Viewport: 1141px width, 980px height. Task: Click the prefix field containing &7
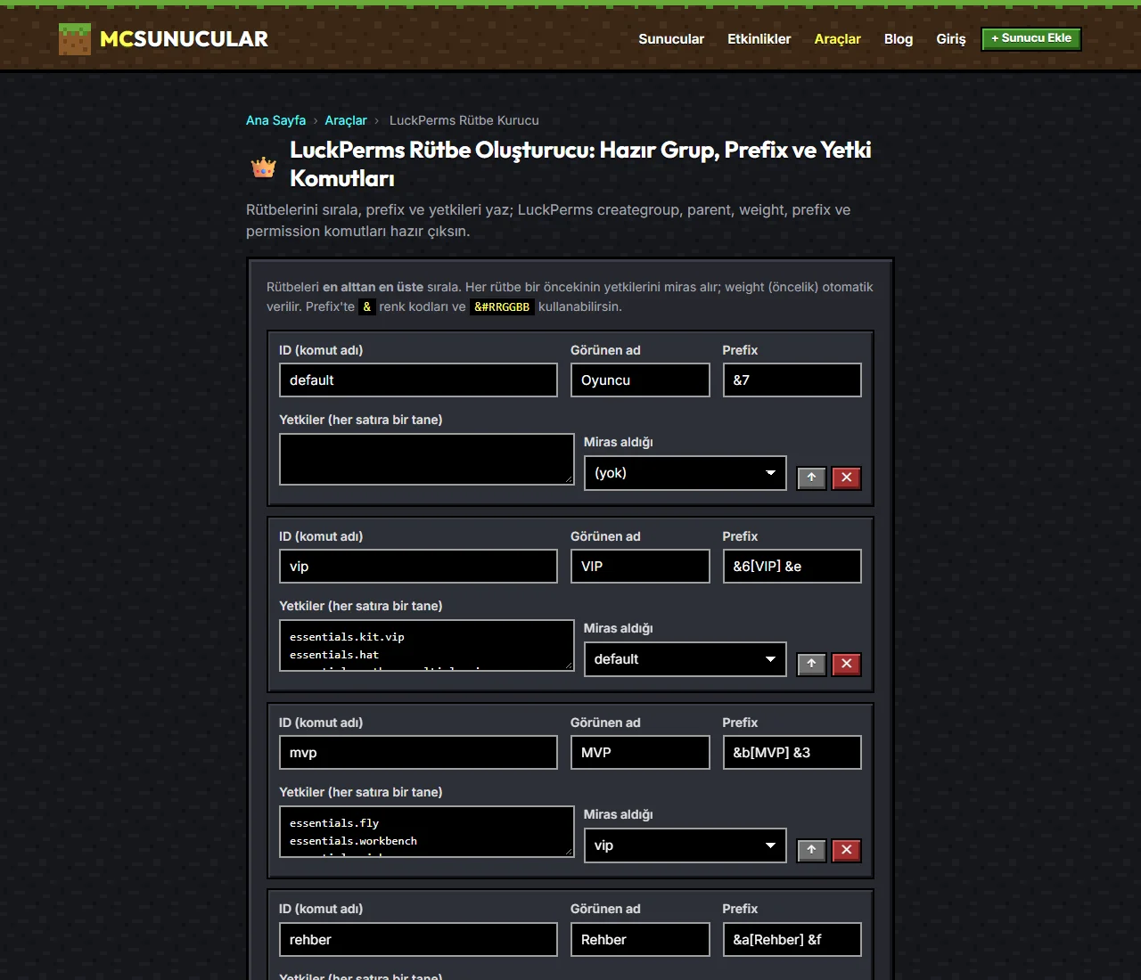792,380
